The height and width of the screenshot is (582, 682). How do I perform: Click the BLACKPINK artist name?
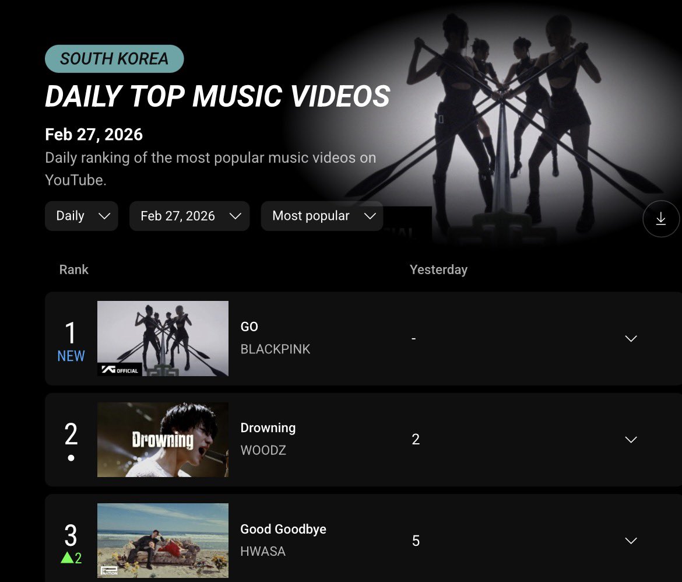pyautogui.click(x=275, y=349)
